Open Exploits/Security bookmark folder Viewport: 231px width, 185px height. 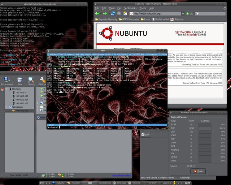pyautogui.click(x=106, y=19)
